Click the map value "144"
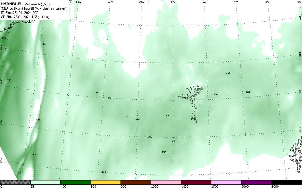 tap(174, 141)
